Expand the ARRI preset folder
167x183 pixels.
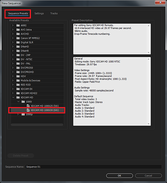(x=13, y=25)
